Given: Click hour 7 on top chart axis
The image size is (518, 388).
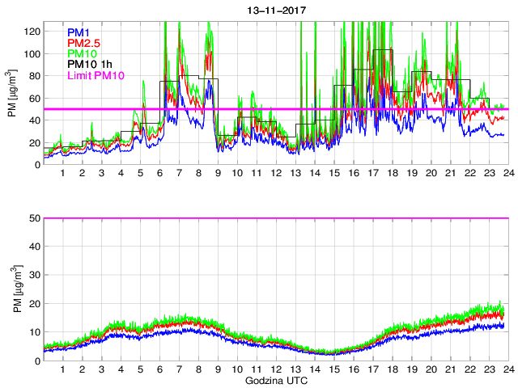Looking at the screenshot, I should 180,173.
